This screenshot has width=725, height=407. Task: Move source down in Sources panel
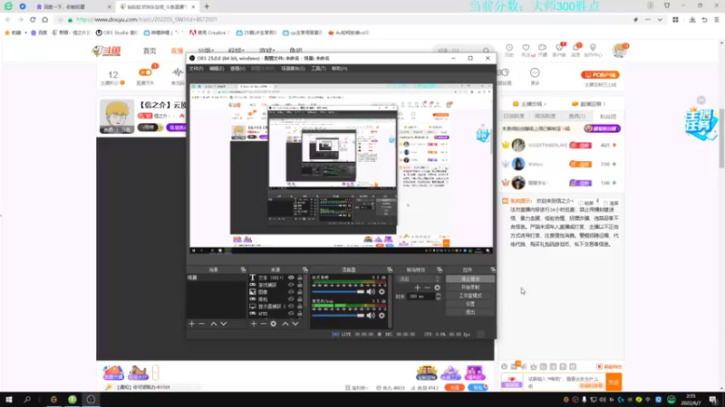point(295,324)
